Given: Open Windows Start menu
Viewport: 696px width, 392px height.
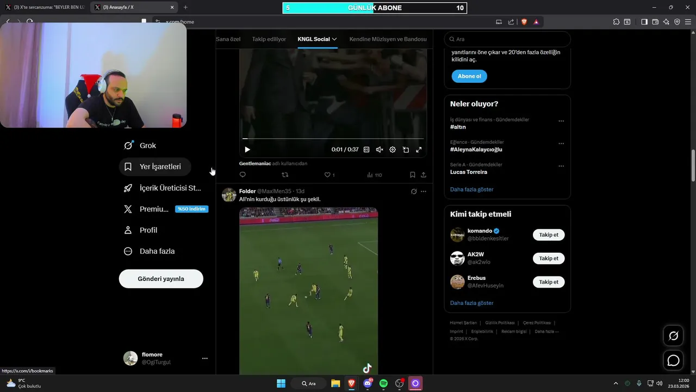Looking at the screenshot, I should tap(281, 383).
